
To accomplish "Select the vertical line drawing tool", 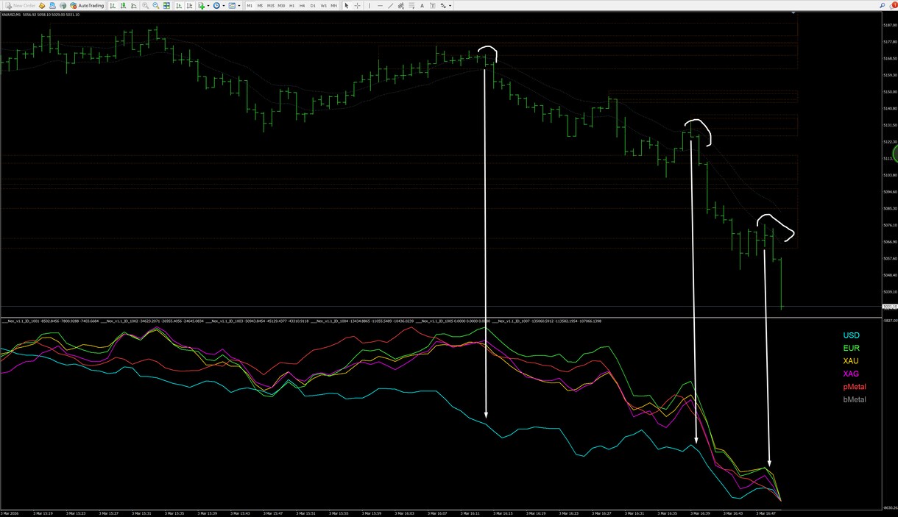I will [370, 5].
